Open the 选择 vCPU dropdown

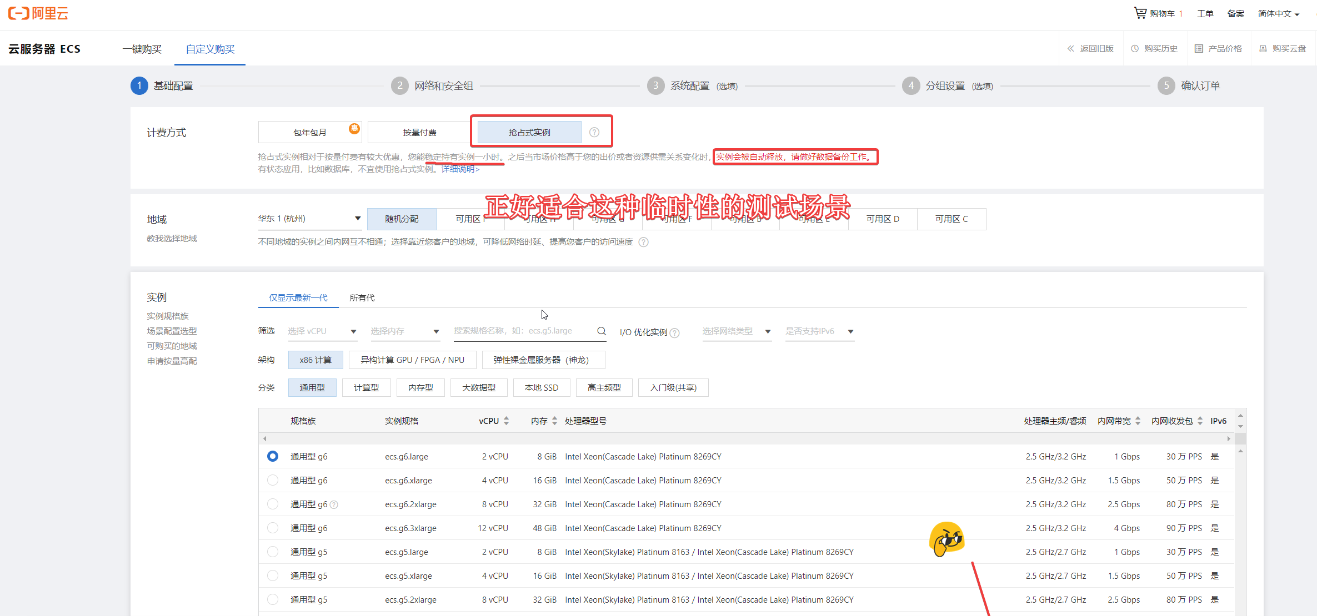(x=322, y=331)
